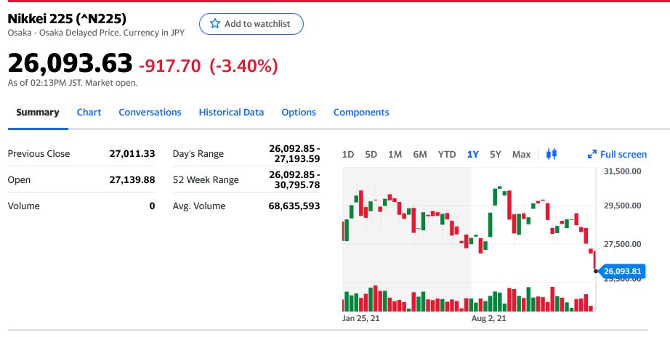Select the 1D chart range

click(348, 154)
